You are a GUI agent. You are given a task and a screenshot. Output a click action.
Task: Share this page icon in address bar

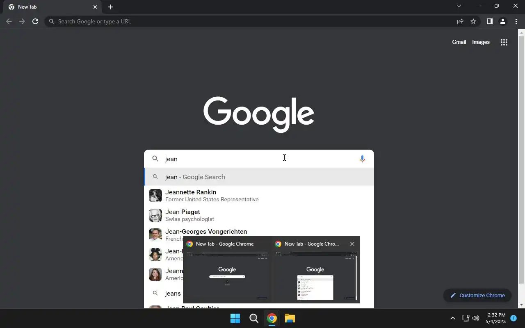(460, 21)
